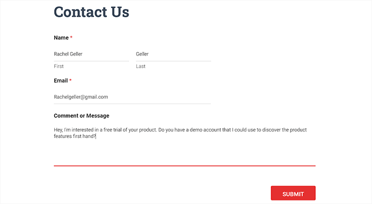Click the red SUBMIT button
The image size is (372, 204).
293,193
